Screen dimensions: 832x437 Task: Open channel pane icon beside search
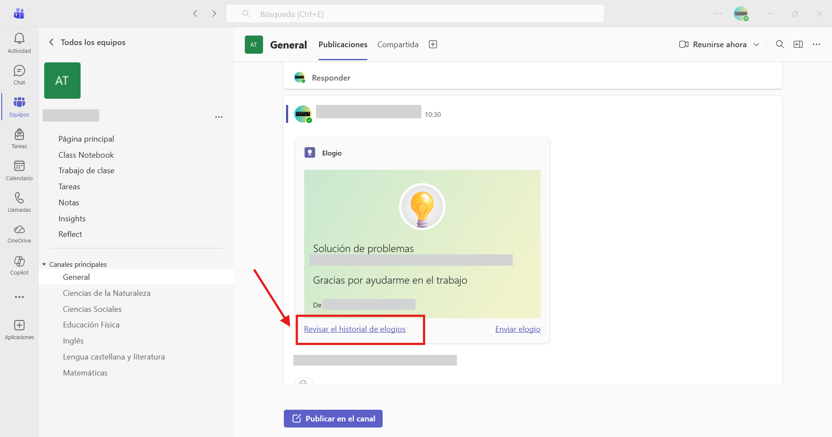[798, 44]
